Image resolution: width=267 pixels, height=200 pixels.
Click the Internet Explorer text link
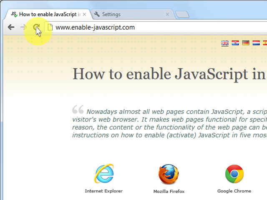tap(104, 191)
